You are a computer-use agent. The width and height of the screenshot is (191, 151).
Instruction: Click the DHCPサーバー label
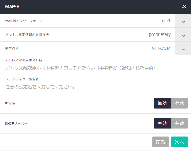tap(16, 124)
